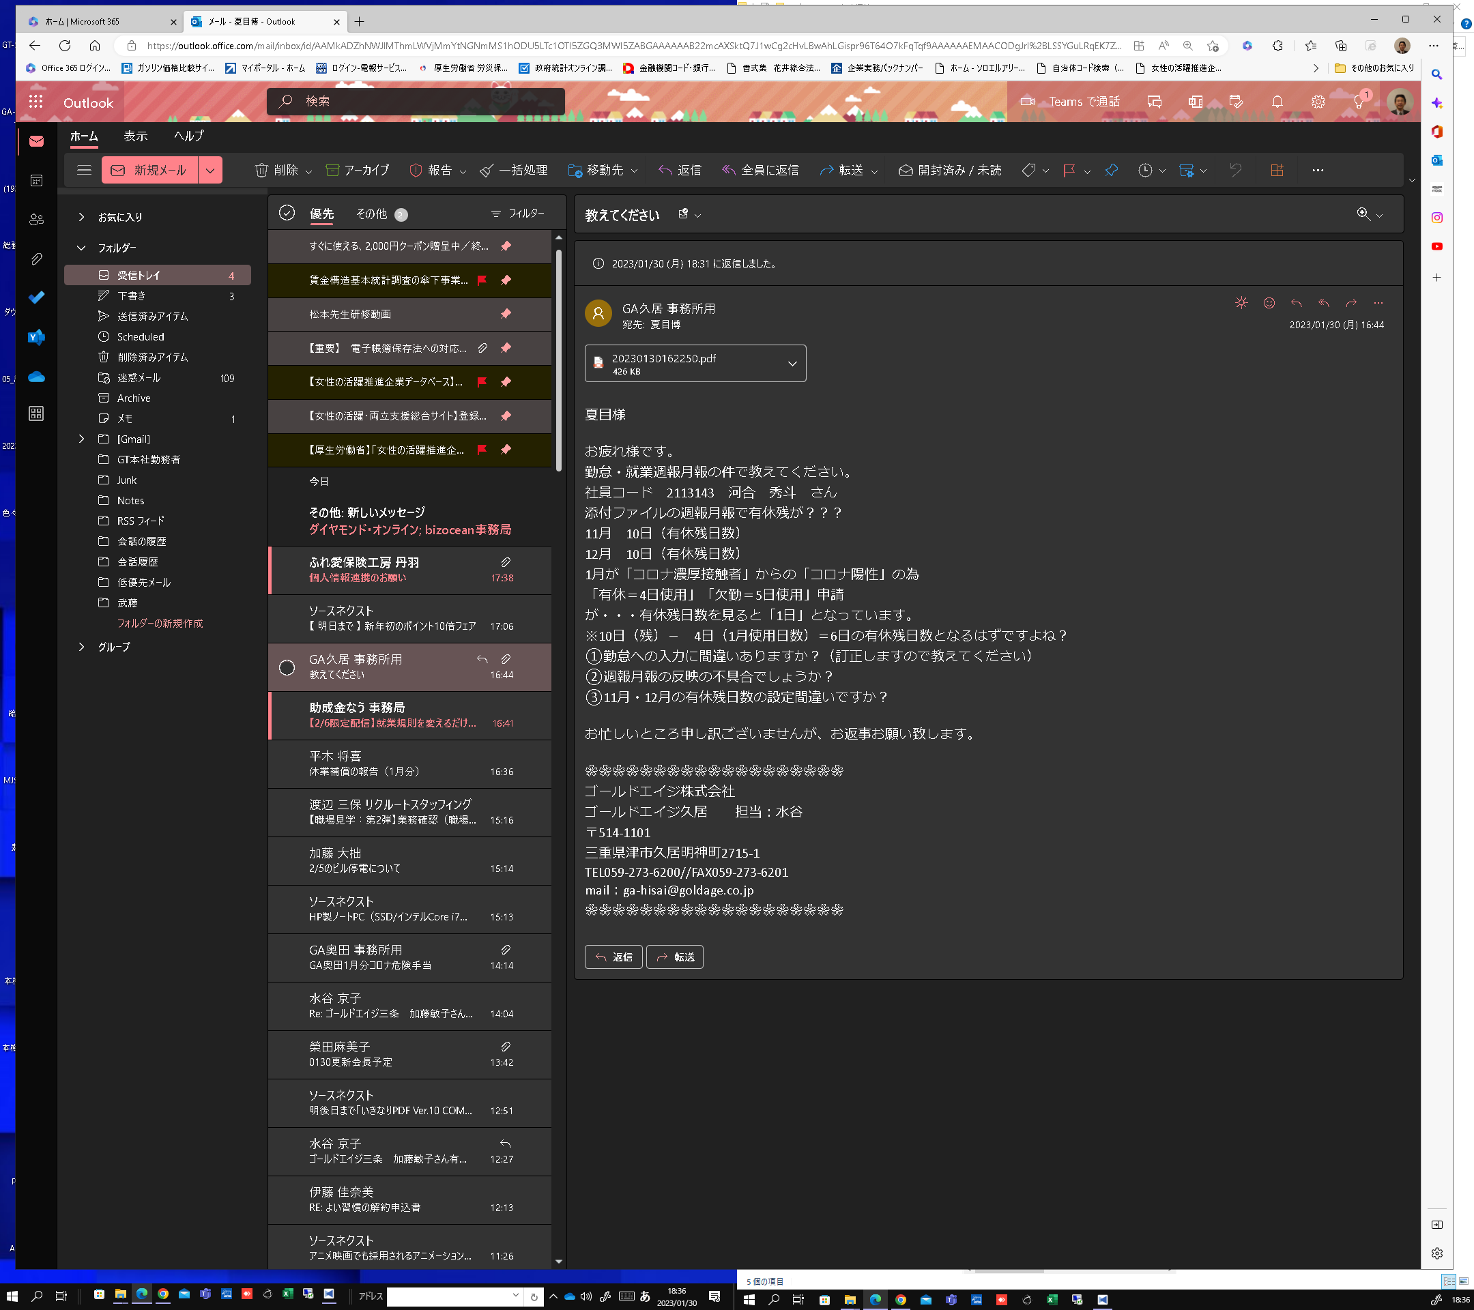Toggle the select-all circle above message list
The height and width of the screenshot is (1310, 1474).
pos(287,213)
